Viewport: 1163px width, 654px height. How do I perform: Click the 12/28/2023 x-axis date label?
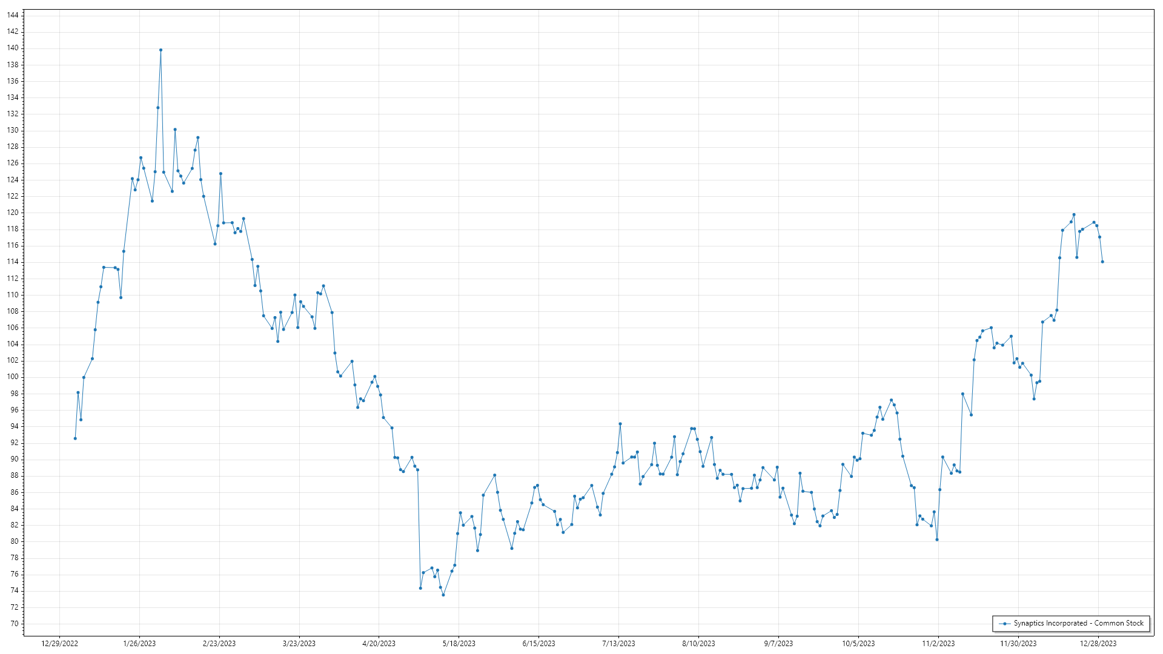[1098, 644]
